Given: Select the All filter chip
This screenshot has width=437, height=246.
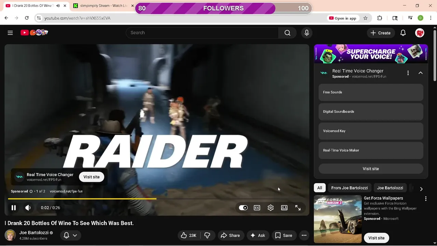Looking at the screenshot, I should pos(320,188).
